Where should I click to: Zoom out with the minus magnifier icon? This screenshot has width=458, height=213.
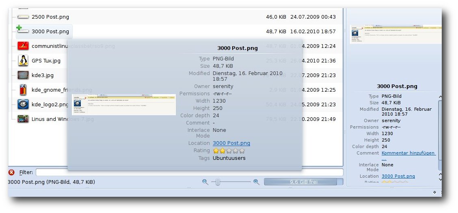click(x=205, y=182)
